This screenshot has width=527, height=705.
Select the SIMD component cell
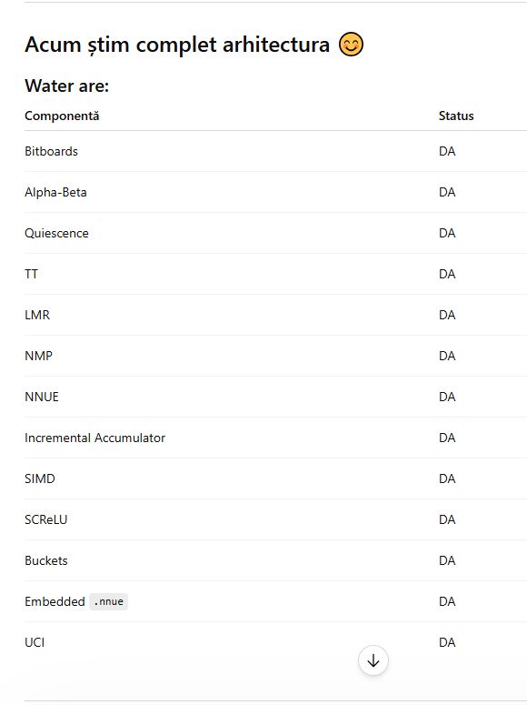(x=40, y=478)
